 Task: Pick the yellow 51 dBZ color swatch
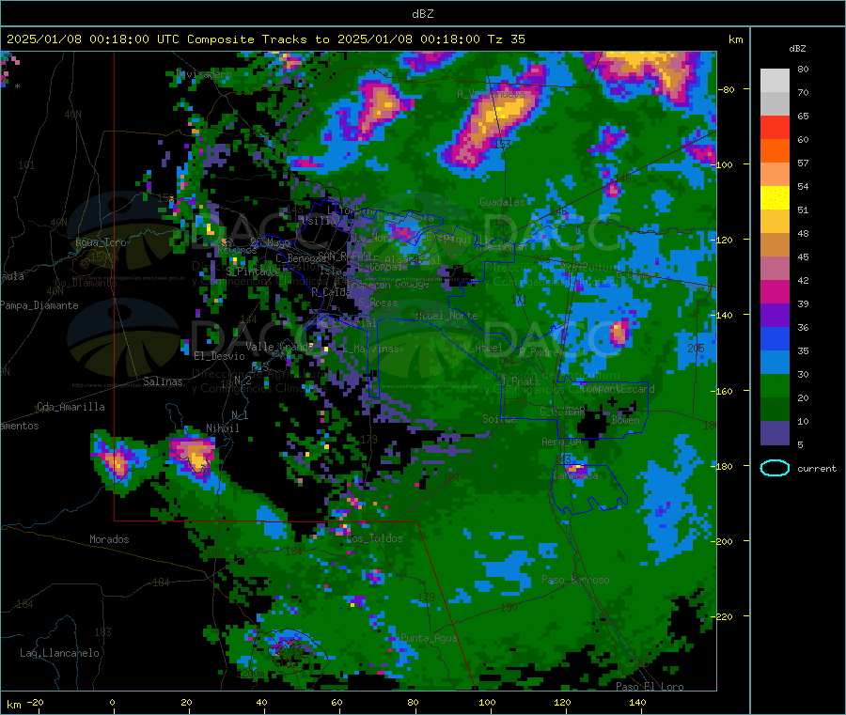point(775,198)
